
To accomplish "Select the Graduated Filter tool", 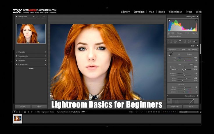I will click(185, 41).
